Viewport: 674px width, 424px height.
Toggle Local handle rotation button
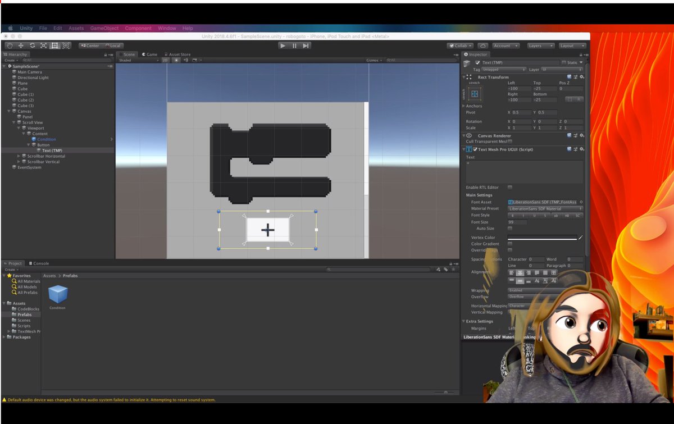coord(112,45)
